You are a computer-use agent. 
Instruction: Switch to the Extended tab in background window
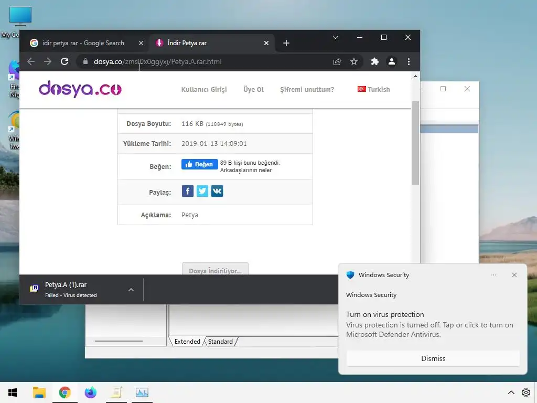click(187, 342)
